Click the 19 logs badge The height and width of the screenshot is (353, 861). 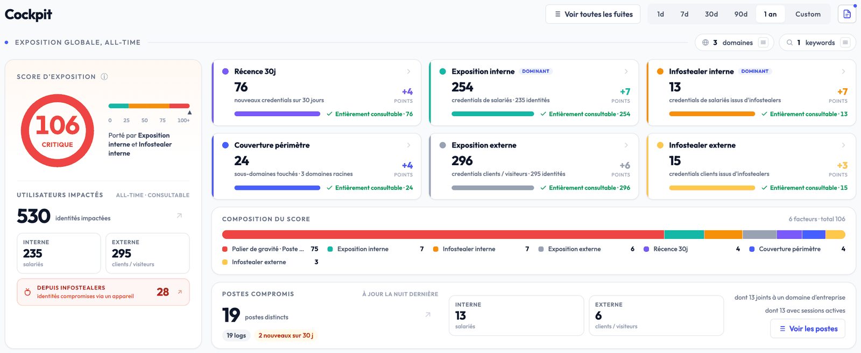(236, 335)
